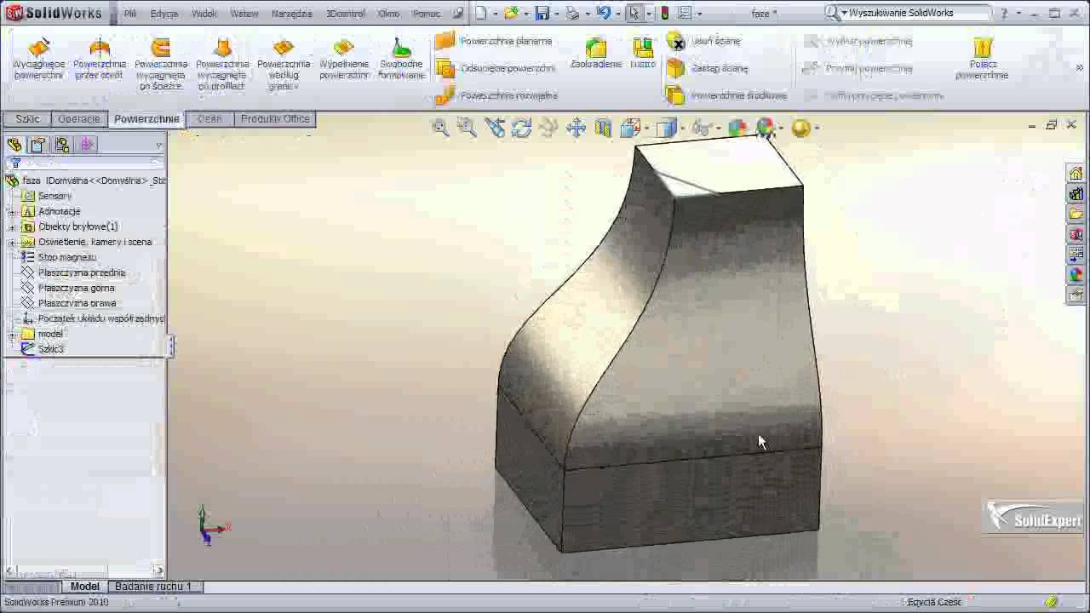Click Zoom to Area view icon
This screenshot has width=1090, height=613.
[x=467, y=128]
